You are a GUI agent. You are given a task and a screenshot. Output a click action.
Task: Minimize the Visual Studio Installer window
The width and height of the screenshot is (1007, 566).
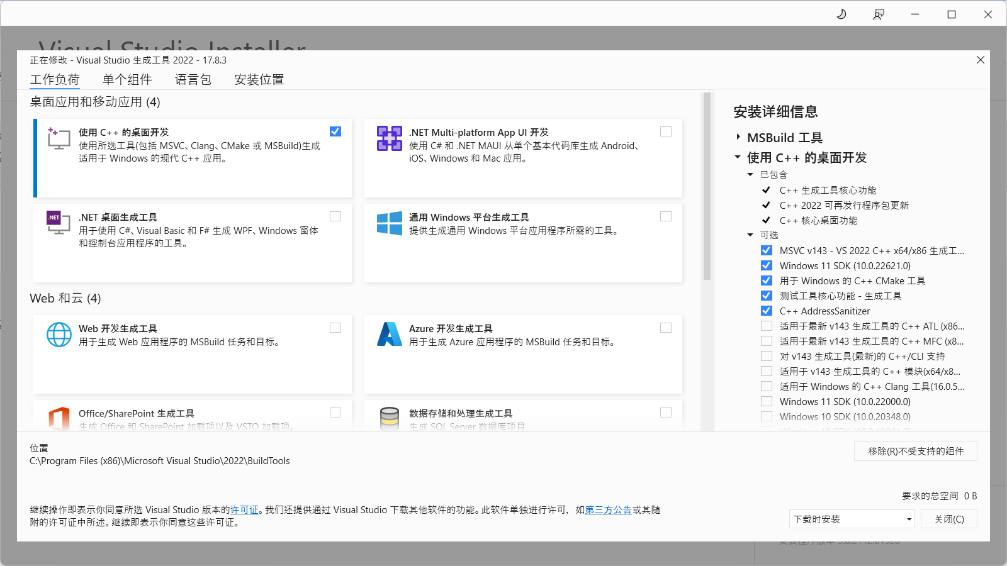pyautogui.click(x=915, y=14)
